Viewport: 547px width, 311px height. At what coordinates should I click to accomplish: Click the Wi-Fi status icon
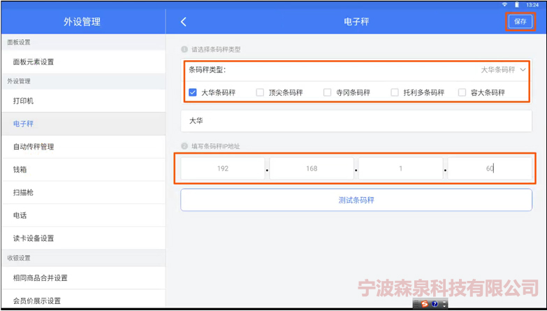coord(505,4)
